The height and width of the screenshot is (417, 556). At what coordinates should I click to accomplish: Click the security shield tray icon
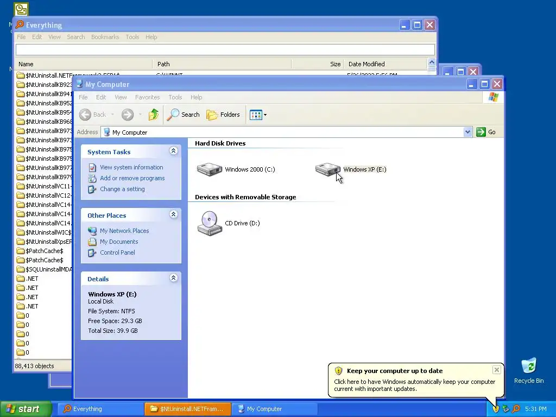coord(496,409)
